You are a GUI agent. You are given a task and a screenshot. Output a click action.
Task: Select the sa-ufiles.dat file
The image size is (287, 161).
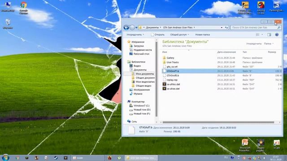173,84
